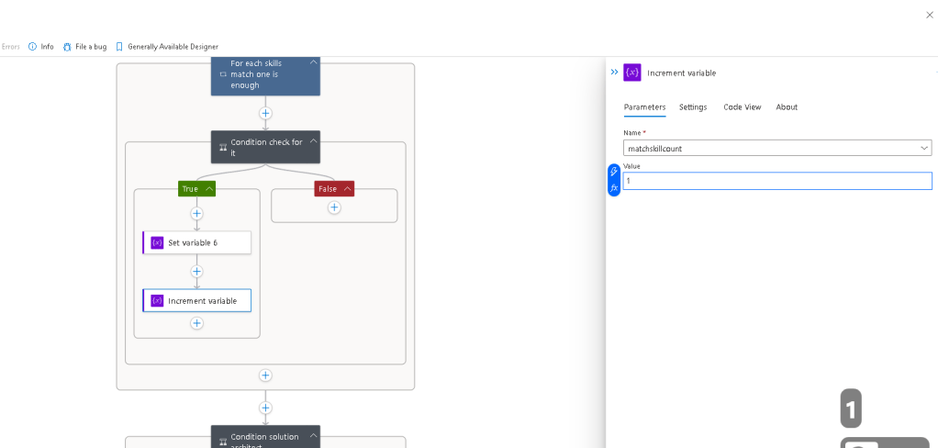The image size is (938, 448).
Task: Add action at top of True branch
Action: coord(196,214)
